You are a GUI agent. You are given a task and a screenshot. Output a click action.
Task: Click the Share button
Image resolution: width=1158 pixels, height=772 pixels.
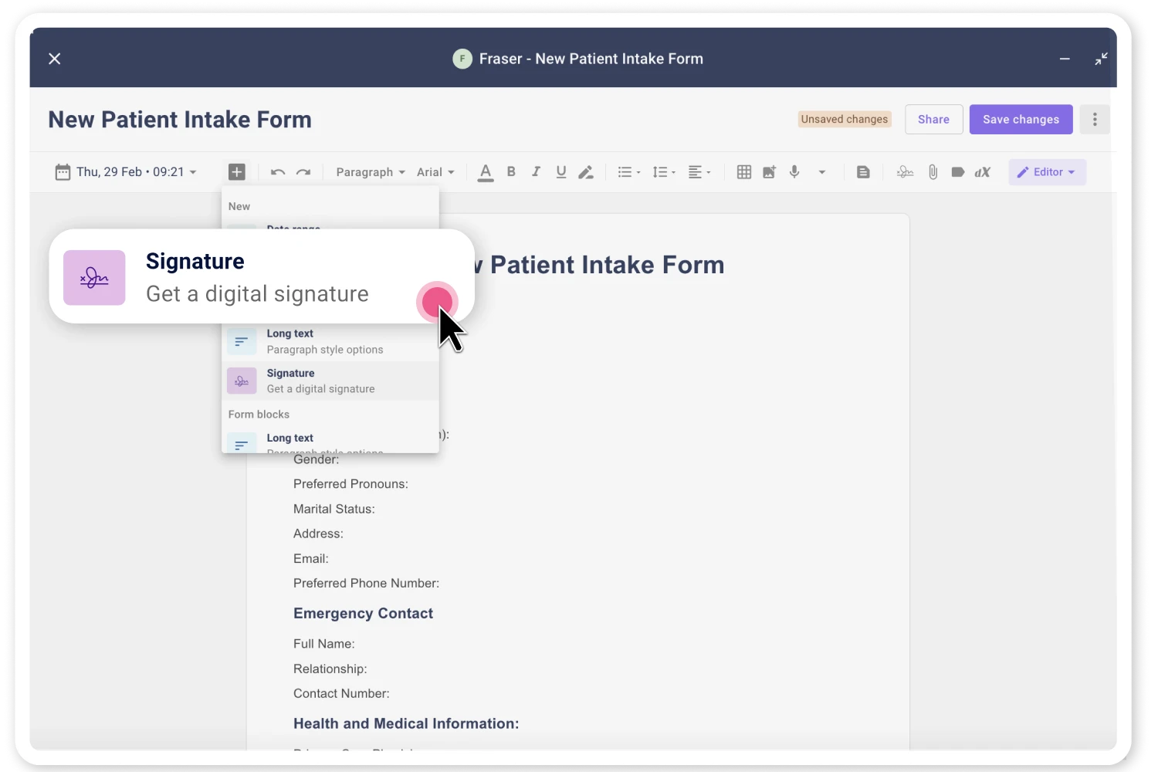(x=933, y=119)
